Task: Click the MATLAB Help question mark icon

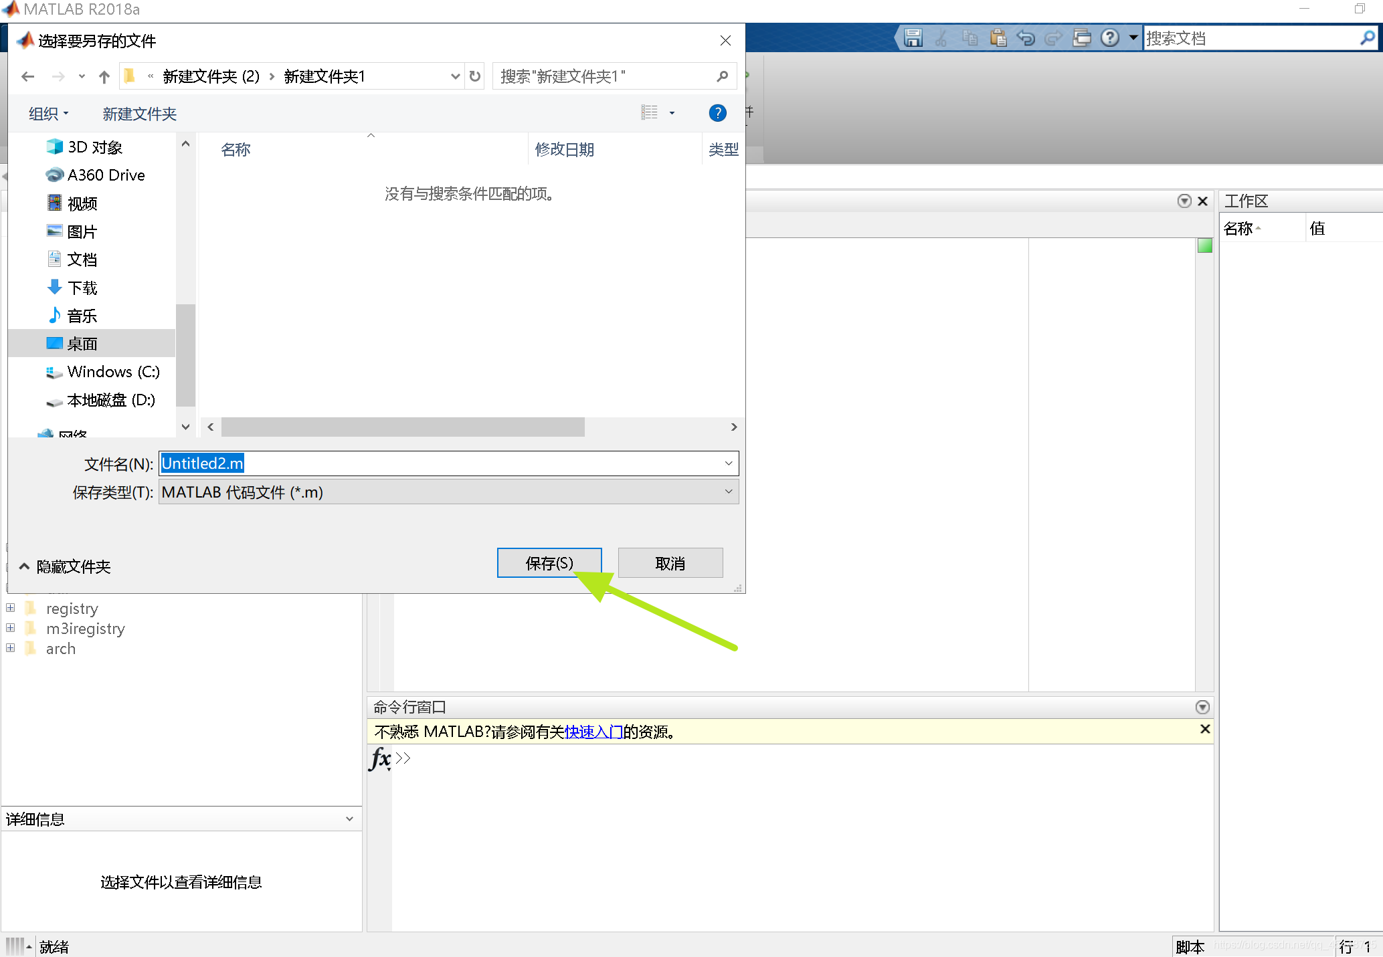Action: 1109,38
